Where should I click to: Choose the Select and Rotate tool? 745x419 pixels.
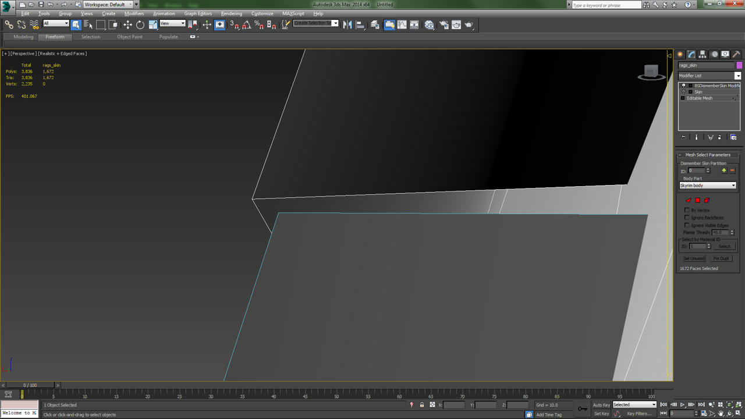tap(140, 24)
